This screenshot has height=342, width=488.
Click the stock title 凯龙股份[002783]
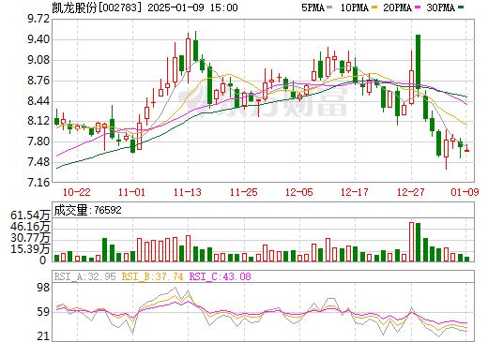[98, 7]
